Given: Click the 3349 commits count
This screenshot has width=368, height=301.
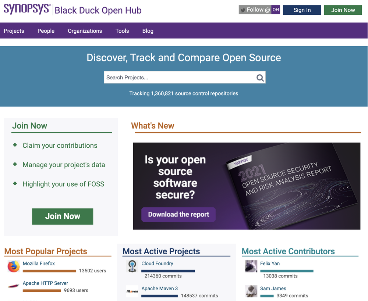Looking at the screenshot, I should pyautogui.click(x=292, y=296).
